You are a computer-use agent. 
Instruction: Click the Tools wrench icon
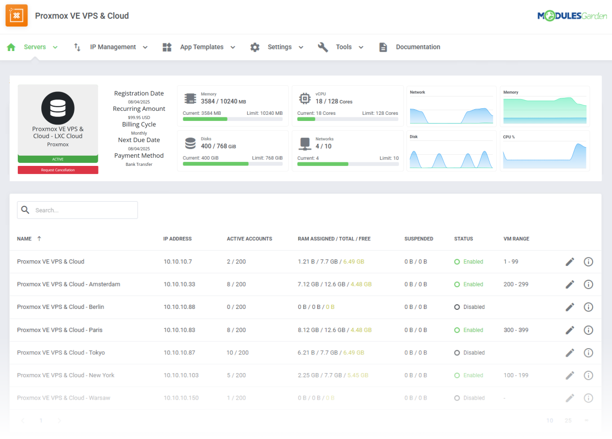323,47
